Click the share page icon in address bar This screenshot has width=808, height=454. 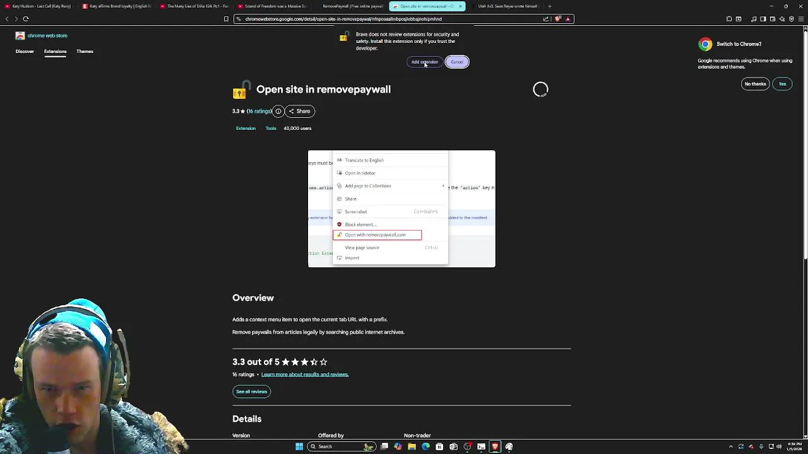(x=546, y=19)
